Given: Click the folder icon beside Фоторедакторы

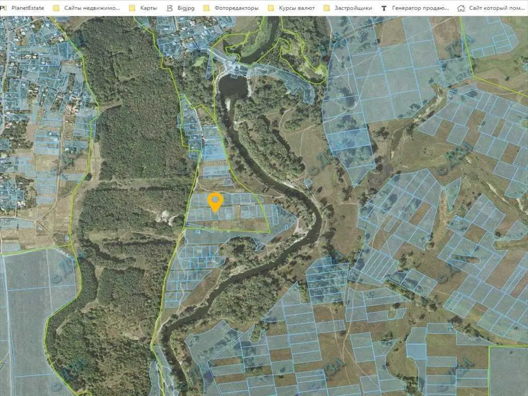Looking at the screenshot, I should pyautogui.click(x=207, y=8).
